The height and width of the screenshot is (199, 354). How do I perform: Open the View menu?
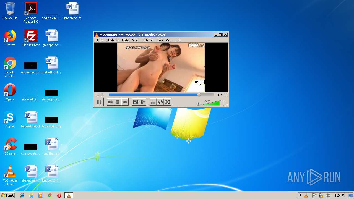coord(169,40)
